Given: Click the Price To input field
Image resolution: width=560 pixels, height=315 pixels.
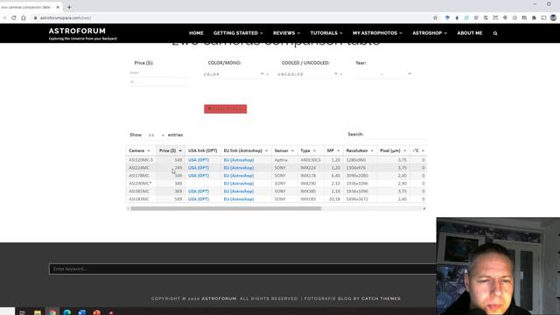Looking at the screenshot, I should 159,82.
